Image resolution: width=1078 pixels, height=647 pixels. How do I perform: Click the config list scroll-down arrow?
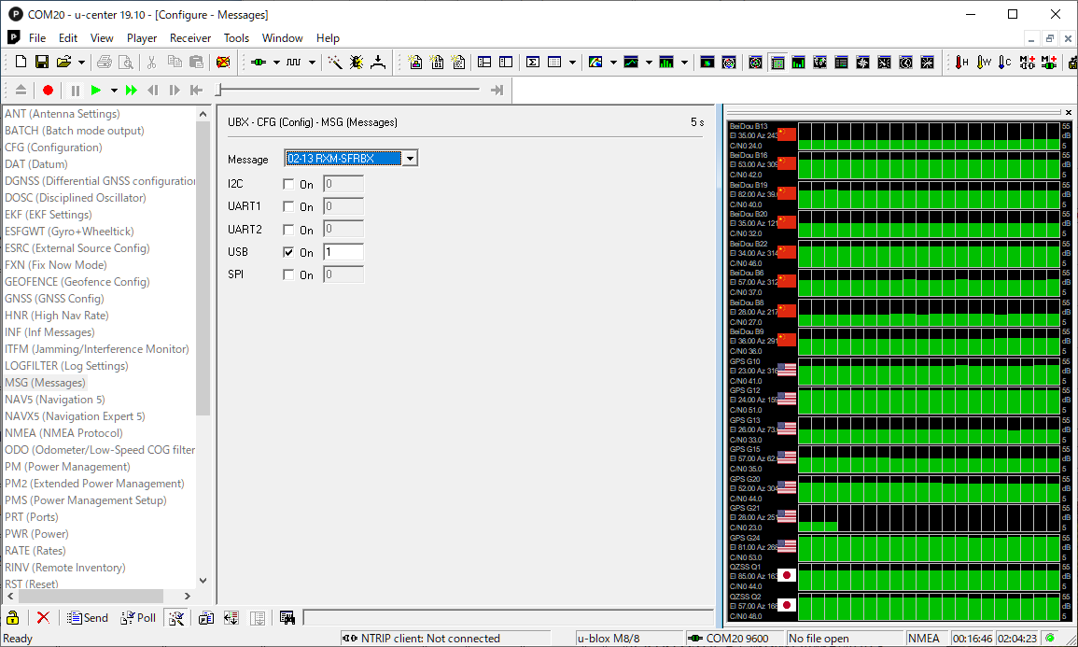click(x=203, y=581)
